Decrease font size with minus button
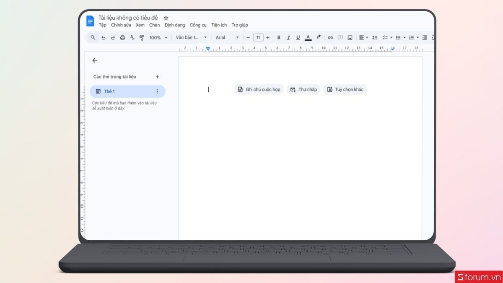This screenshot has height=283, width=503. pos(248,38)
